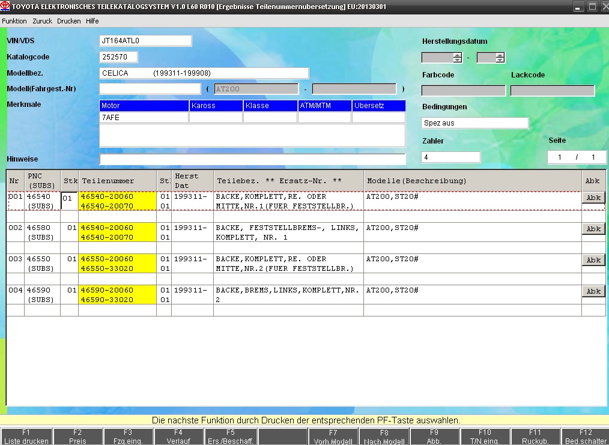This screenshot has height=445, width=609.
Task: Select the Kaross column header
Action: coord(216,106)
